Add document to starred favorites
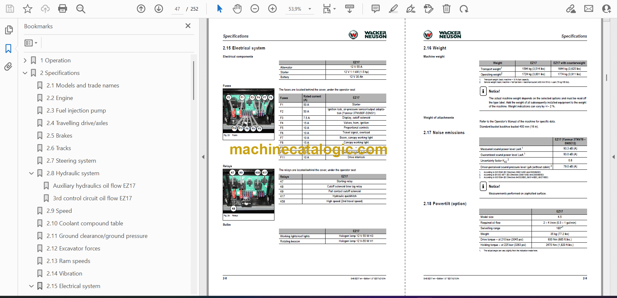 28,9
